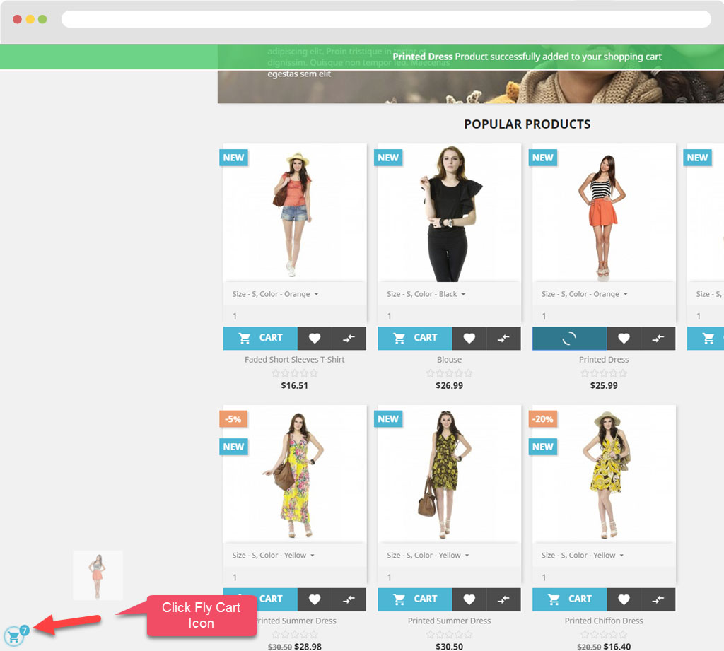The image size is (724, 651).
Task: Click price $25.99
Action: 604,385
